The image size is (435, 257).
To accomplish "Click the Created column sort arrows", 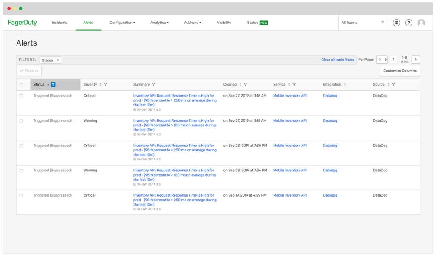I will (240, 85).
